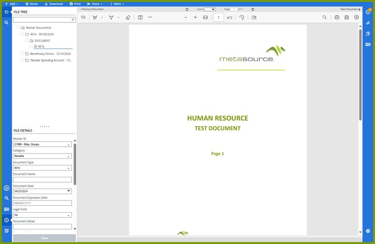The height and width of the screenshot is (244, 375).
Task: Open the gear icon at bottom of right sidebar
Action: tap(368, 231)
